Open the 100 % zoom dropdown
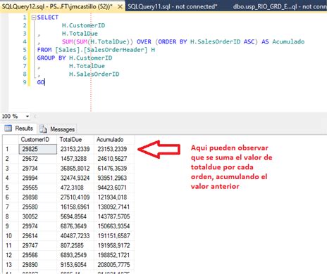This screenshot has width=334, height=274. 27,116
